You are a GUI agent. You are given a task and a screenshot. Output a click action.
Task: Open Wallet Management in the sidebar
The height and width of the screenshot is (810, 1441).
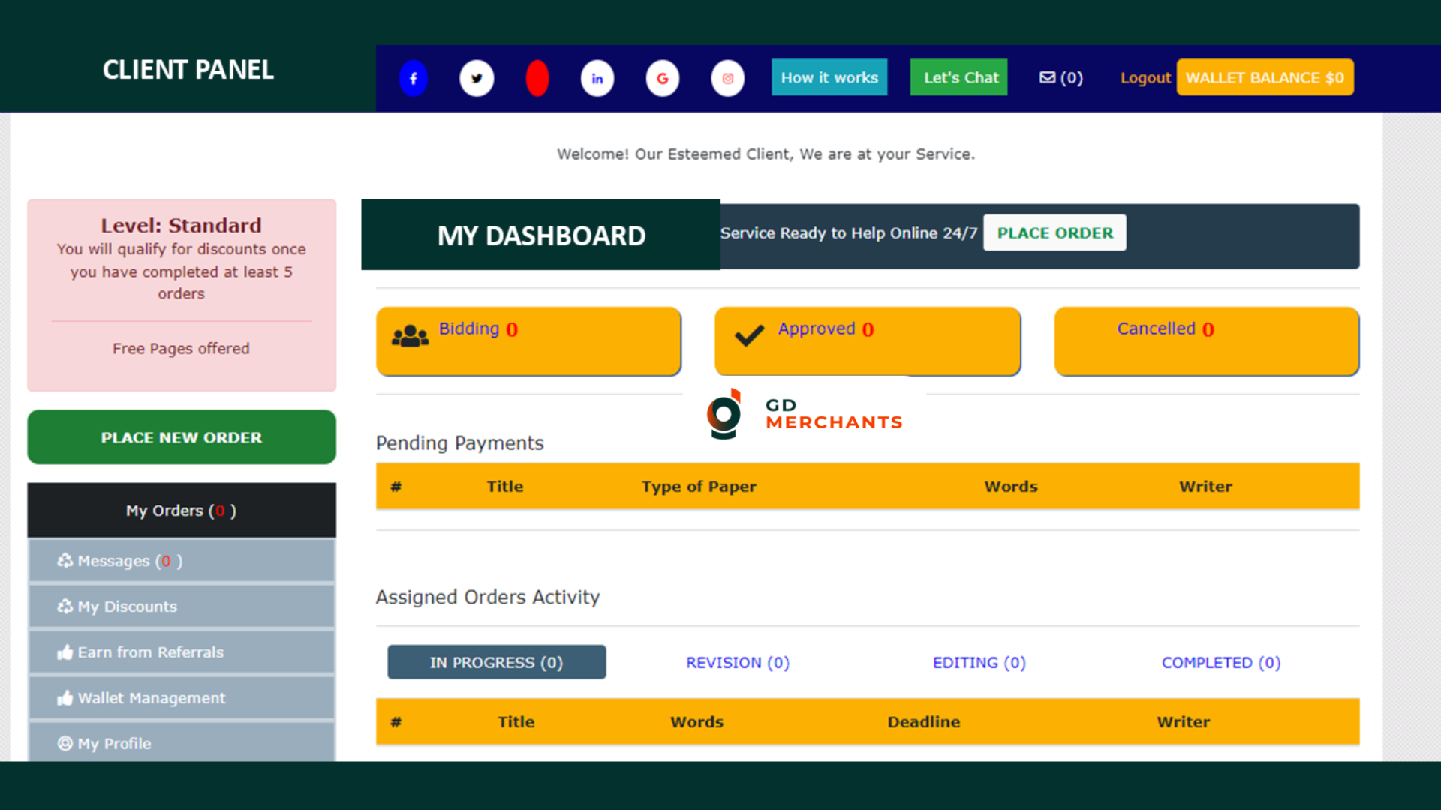pos(182,697)
